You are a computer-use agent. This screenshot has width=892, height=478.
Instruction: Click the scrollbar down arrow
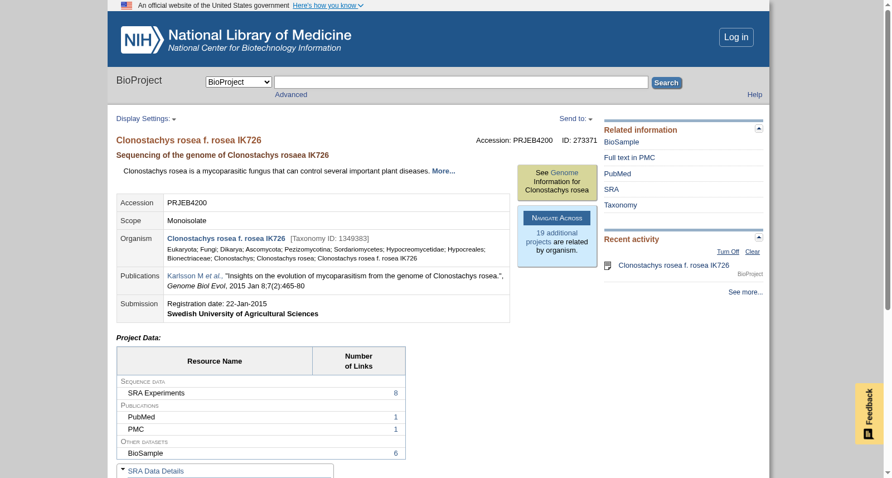click(x=888, y=473)
